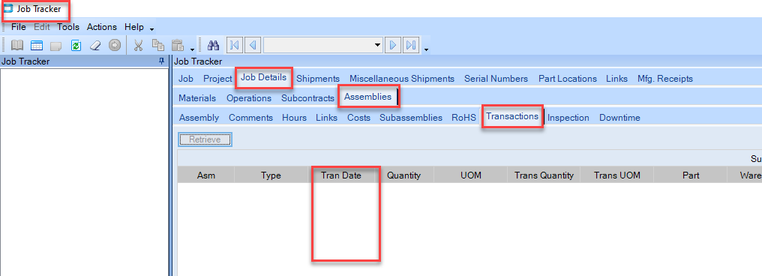
Task: Go to previous record arrow
Action: click(252, 45)
